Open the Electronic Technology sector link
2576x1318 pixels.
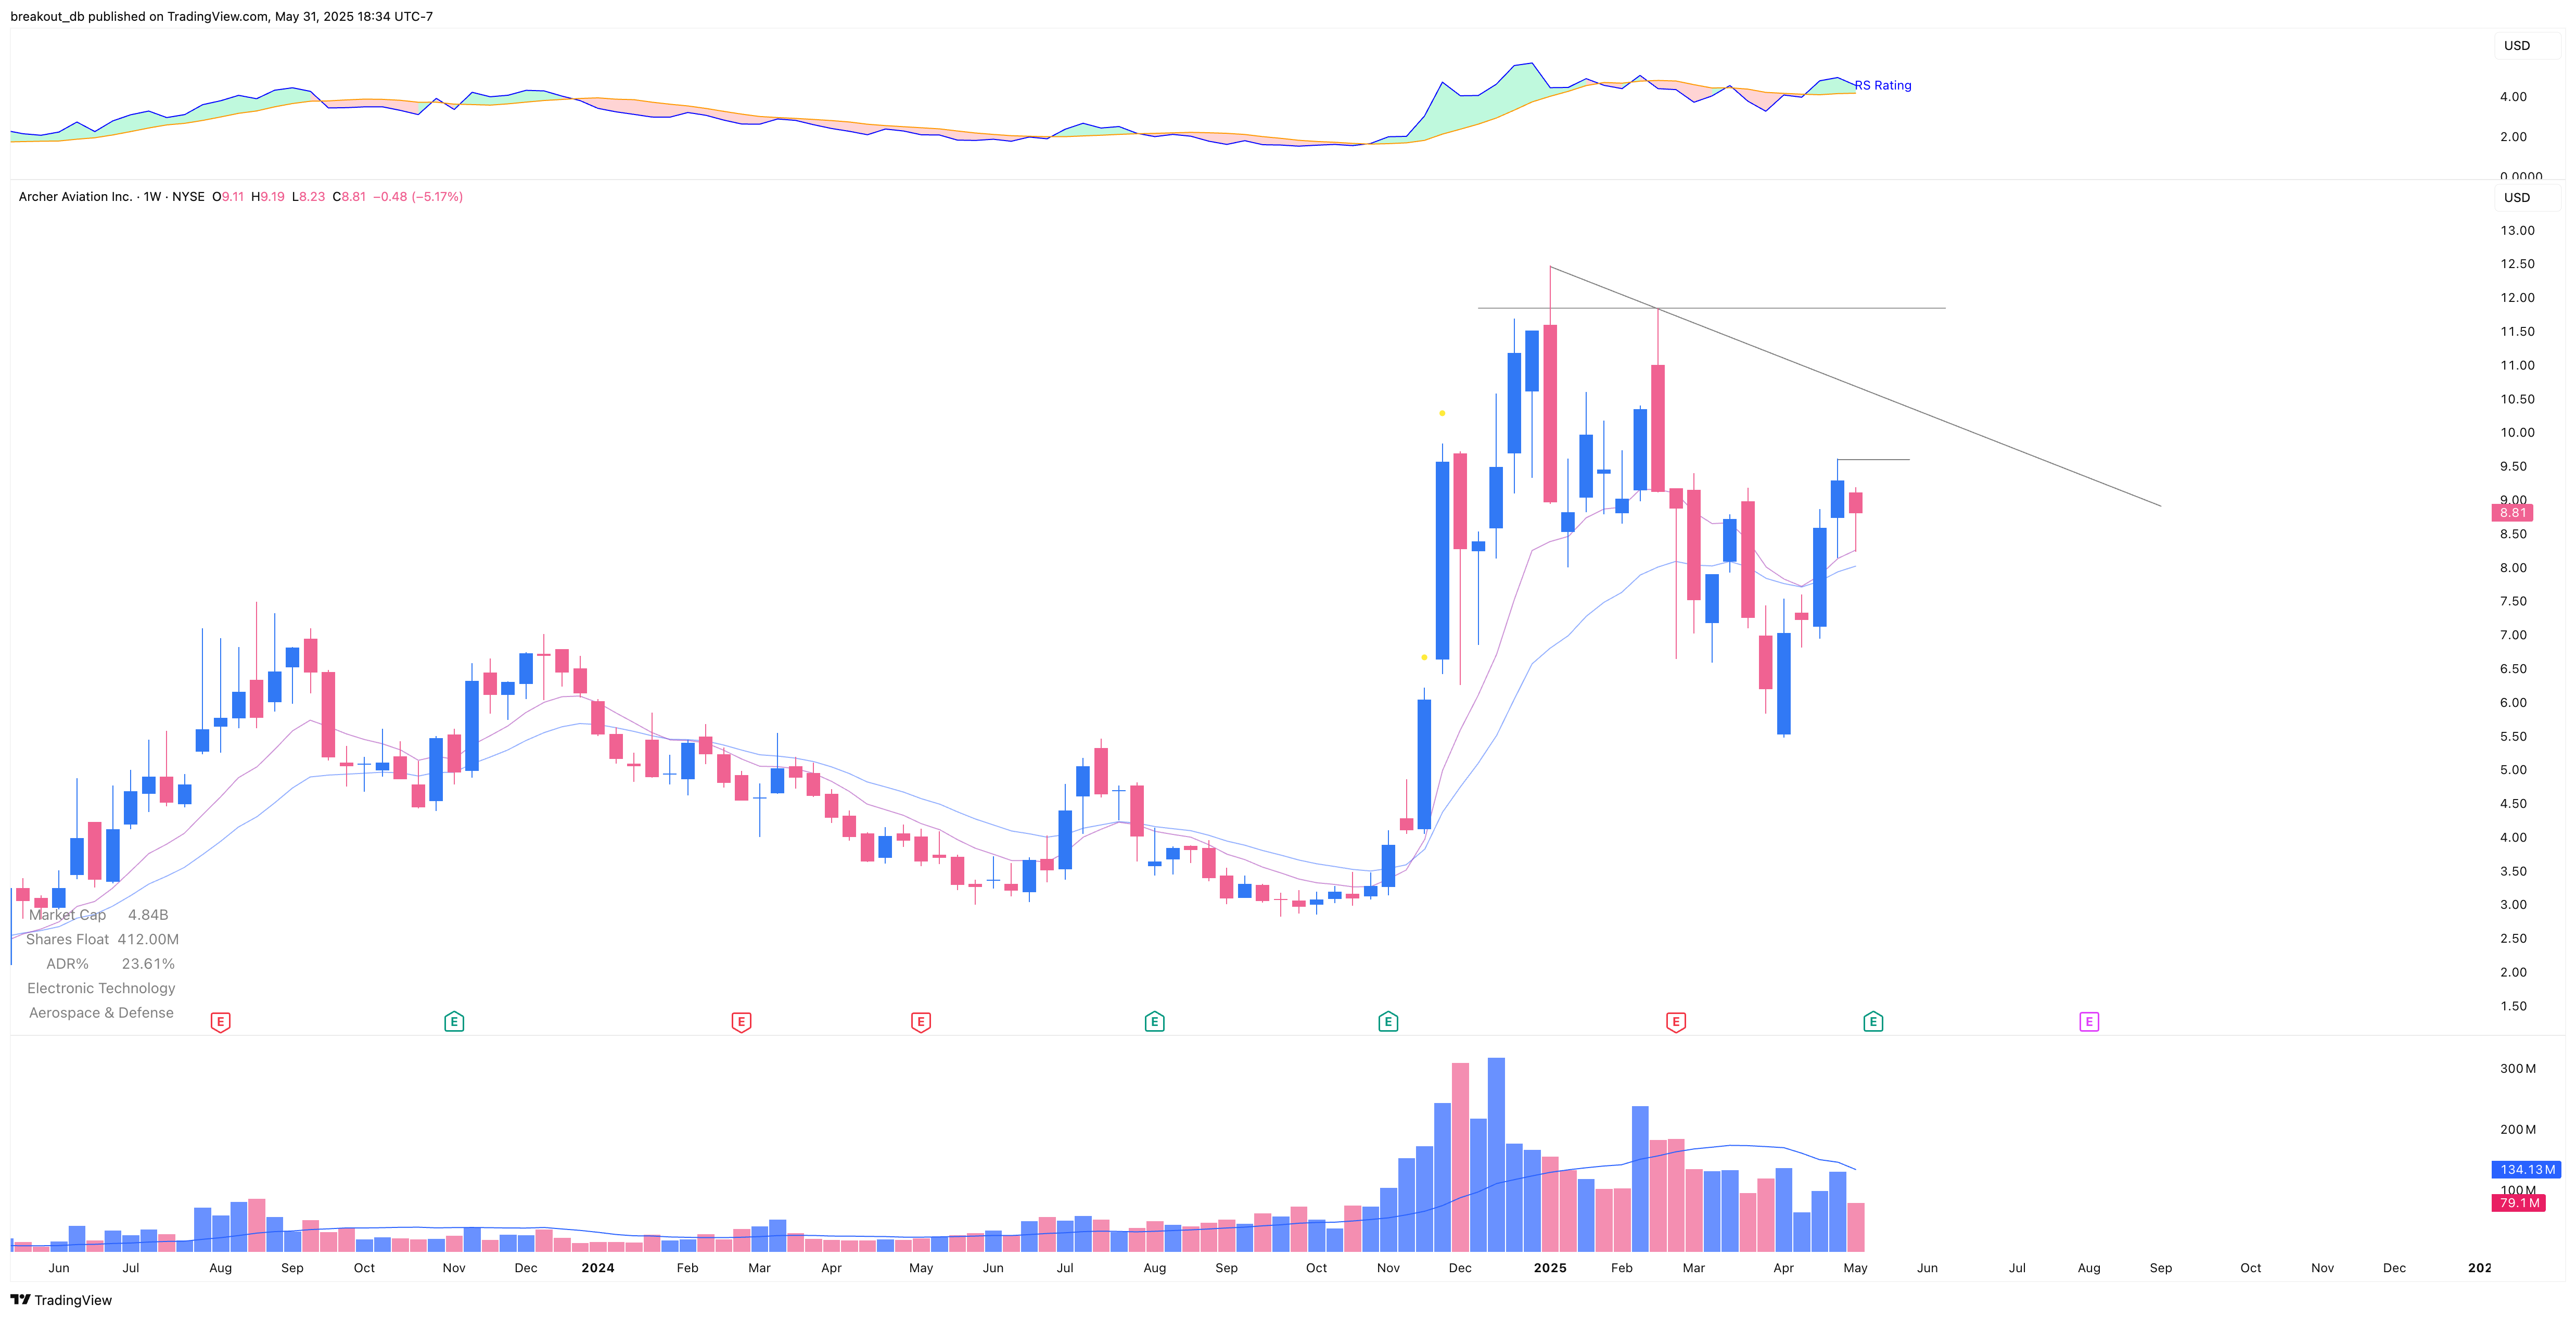101,988
